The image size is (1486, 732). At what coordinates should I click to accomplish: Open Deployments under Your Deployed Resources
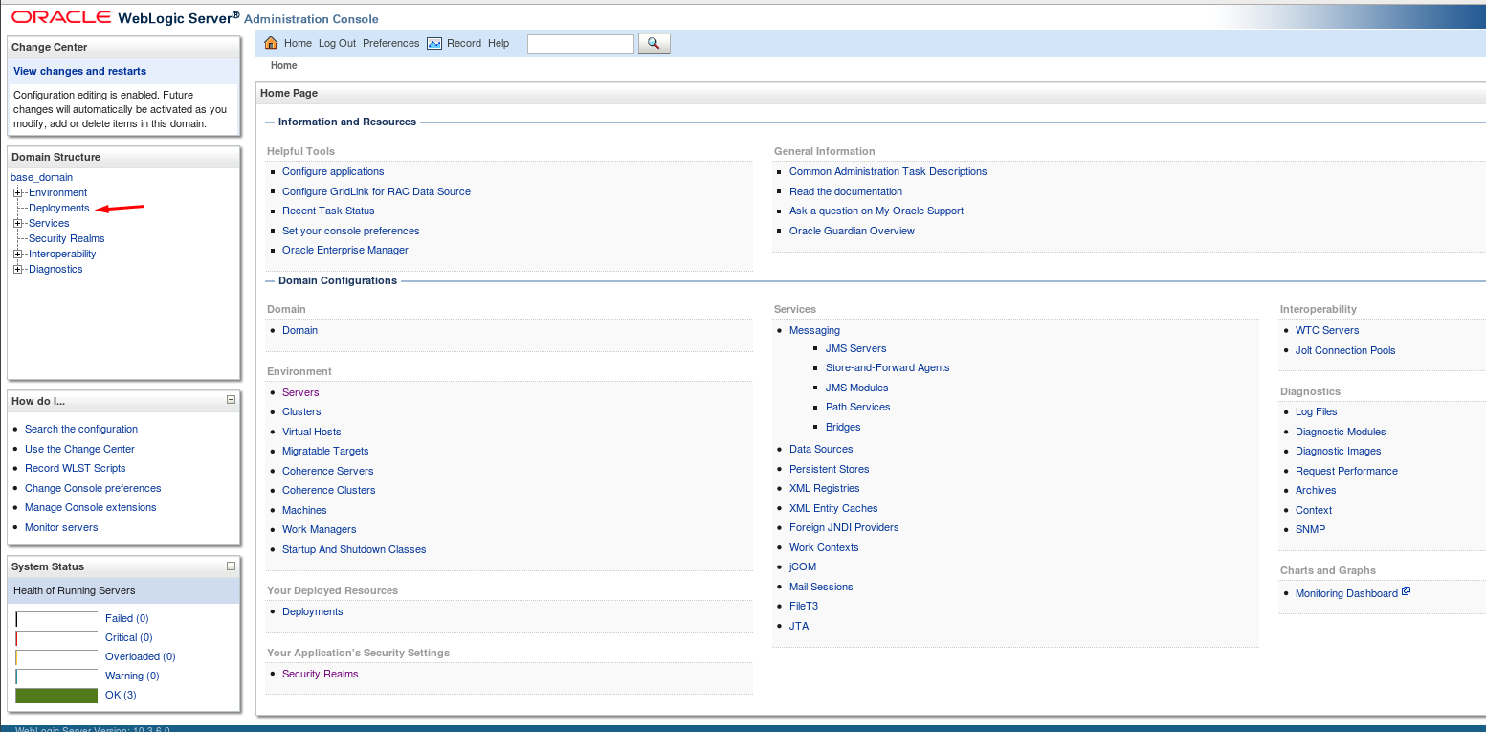312,611
